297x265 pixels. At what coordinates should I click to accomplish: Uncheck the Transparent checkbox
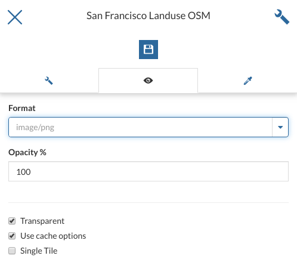(x=12, y=221)
